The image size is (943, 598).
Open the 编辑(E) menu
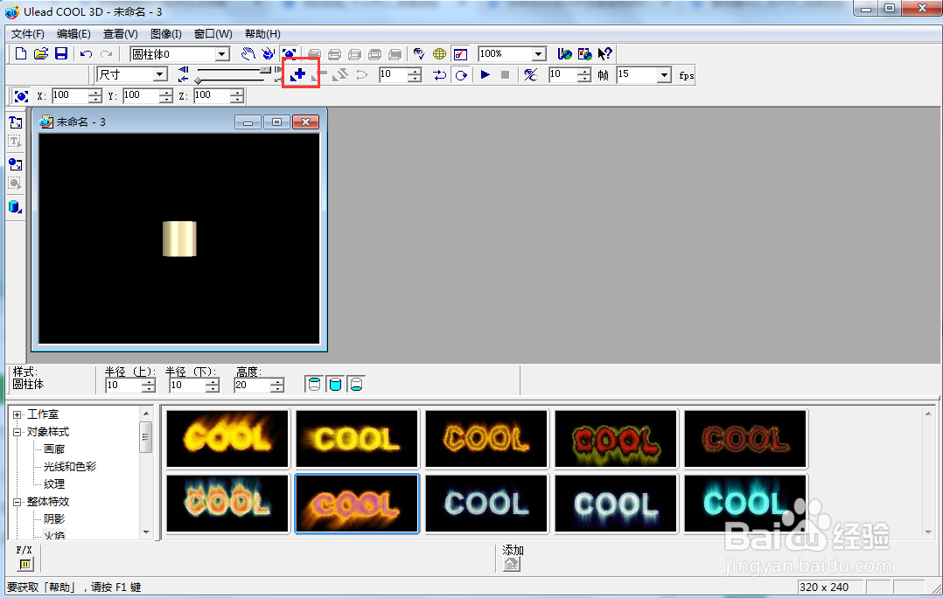coord(73,33)
